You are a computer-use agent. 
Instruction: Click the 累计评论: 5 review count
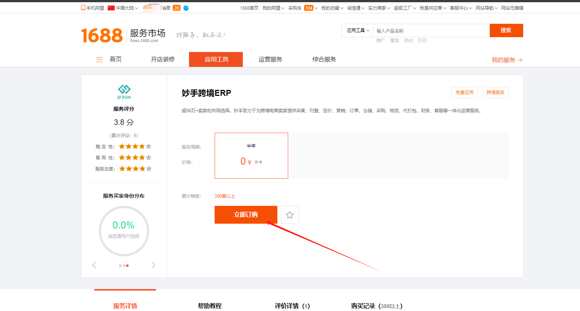click(x=124, y=136)
